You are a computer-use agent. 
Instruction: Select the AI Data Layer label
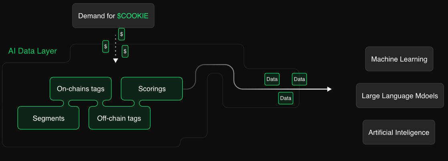coord(32,51)
